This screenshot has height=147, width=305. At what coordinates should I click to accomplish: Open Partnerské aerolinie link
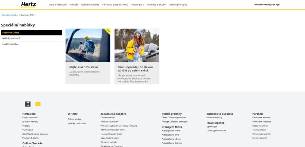261,118
